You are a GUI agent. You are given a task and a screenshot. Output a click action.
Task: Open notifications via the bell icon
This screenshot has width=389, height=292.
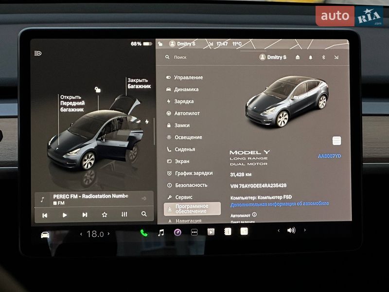[310, 56]
